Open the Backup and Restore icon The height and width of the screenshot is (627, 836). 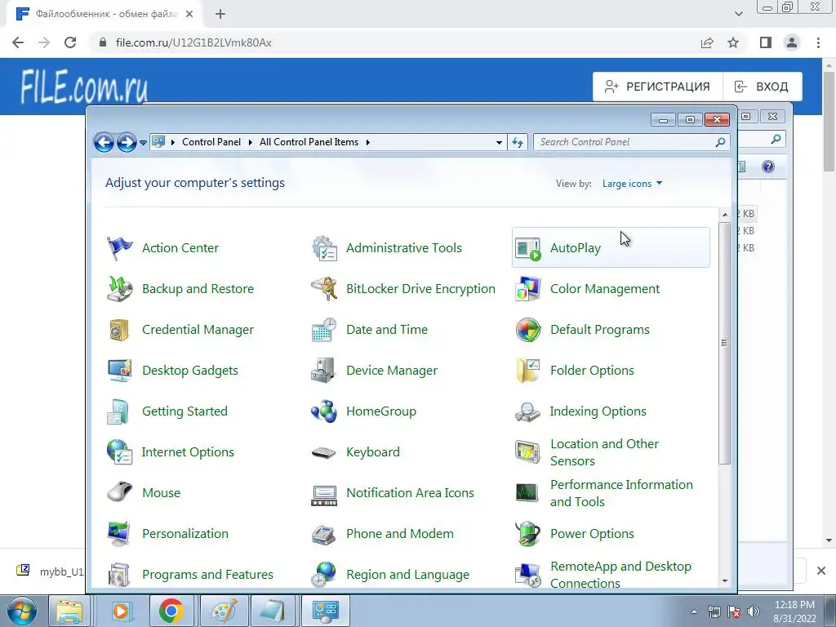tap(119, 289)
